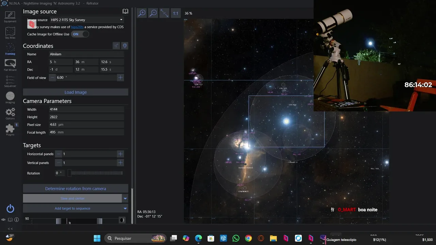Click the moon phase icon by altitude chart
The image size is (436, 245).
tap(122, 220)
